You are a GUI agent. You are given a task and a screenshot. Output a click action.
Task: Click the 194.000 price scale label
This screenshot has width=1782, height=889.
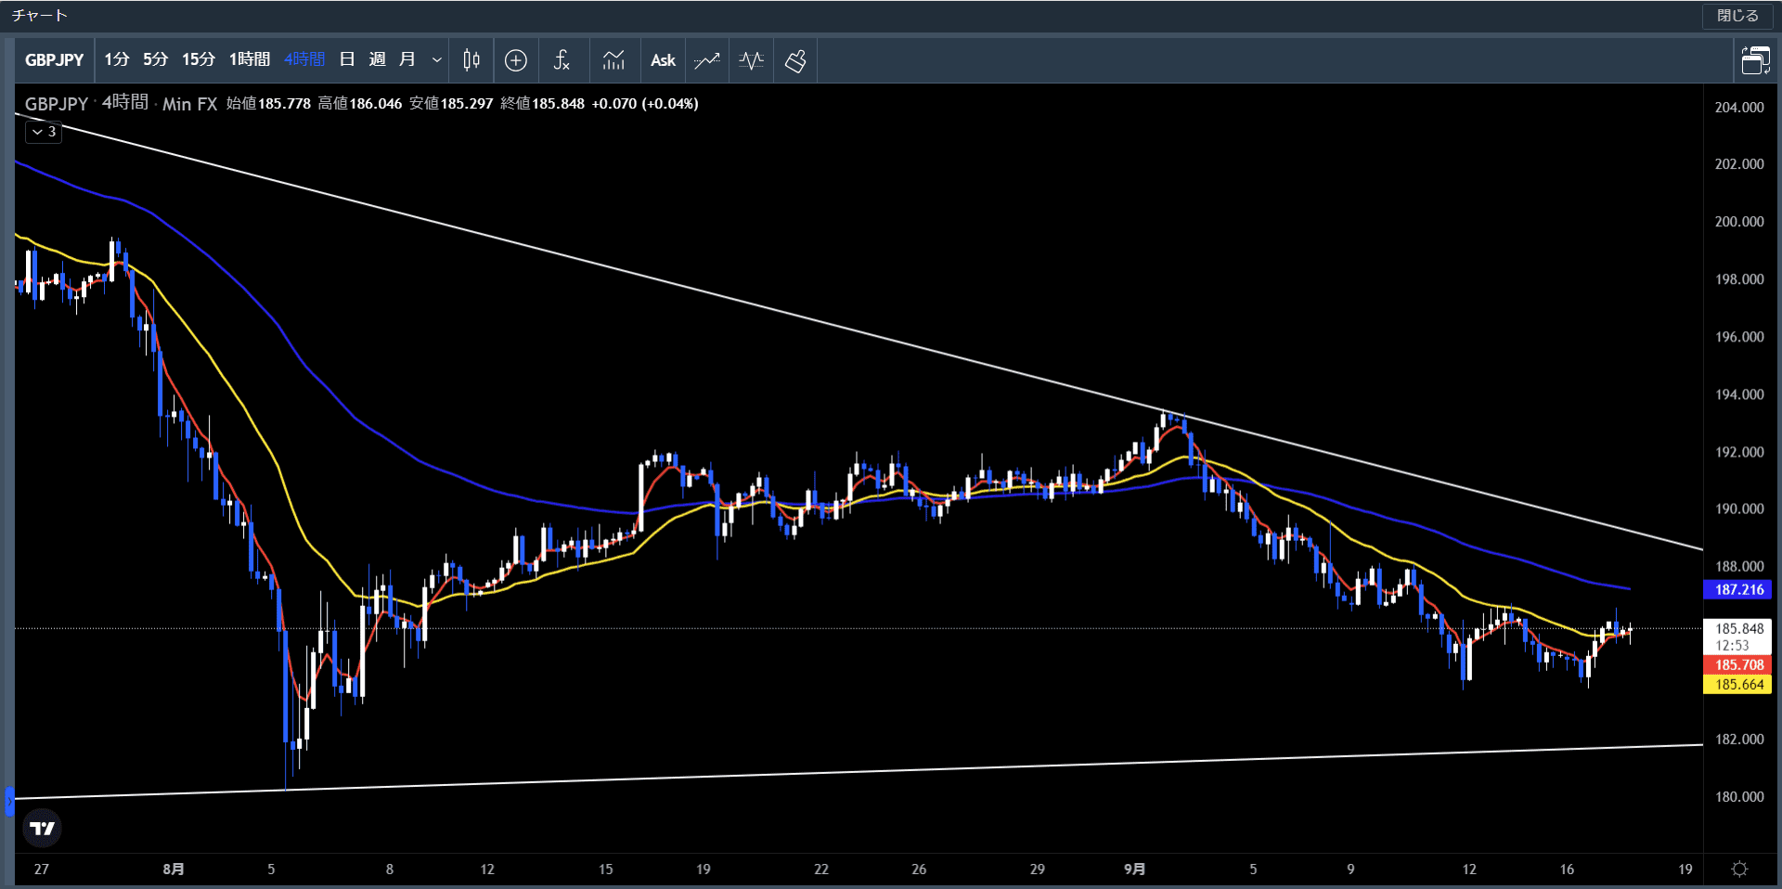1739,394
